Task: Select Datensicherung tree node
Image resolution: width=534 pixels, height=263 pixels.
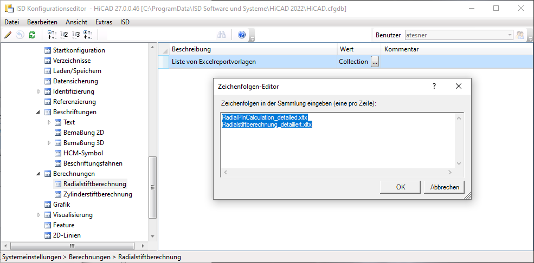Action: (75, 81)
